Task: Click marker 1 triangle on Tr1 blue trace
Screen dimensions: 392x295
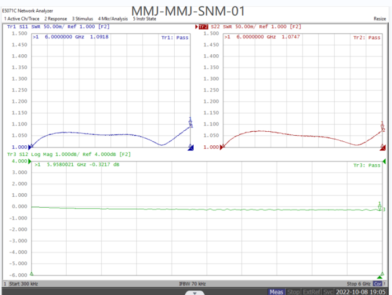Action: point(190,123)
